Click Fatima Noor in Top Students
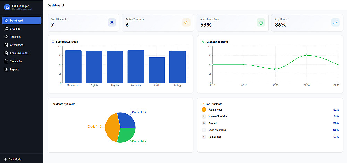 (x=215, y=109)
